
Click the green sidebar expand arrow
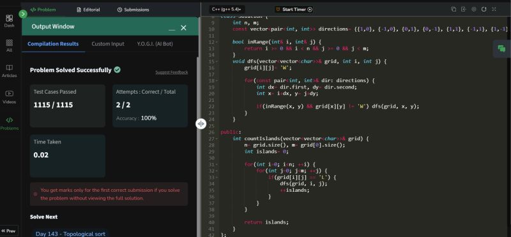tap(23, 14)
